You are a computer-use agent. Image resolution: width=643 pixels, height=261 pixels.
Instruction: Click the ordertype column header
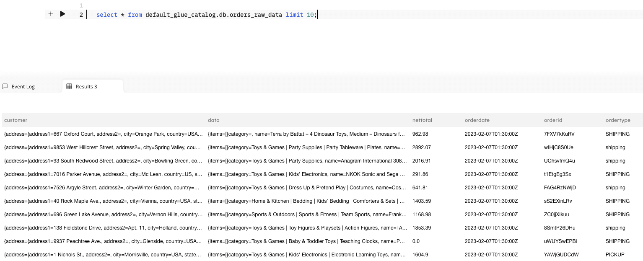point(618,120)
